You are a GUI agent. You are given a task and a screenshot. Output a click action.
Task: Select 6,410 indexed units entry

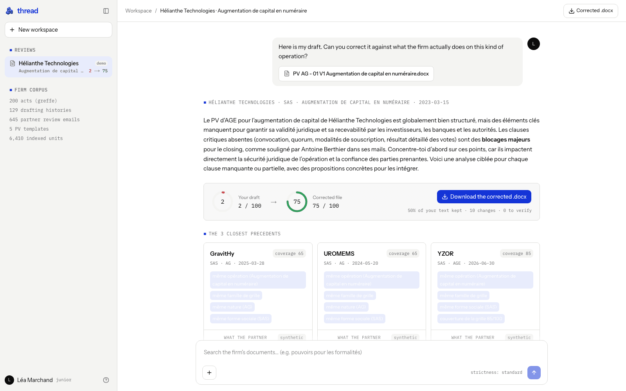(36, 138)
